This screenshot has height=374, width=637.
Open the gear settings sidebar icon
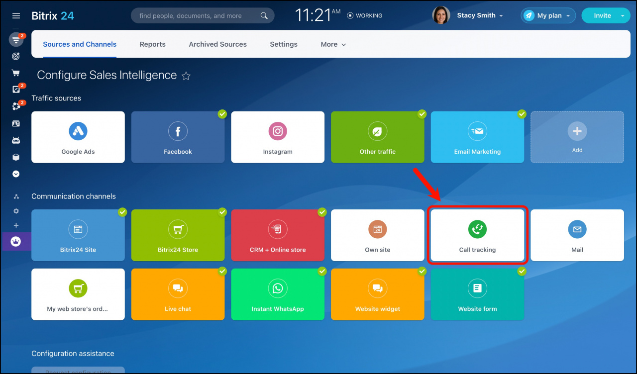[x=16, y=211]
